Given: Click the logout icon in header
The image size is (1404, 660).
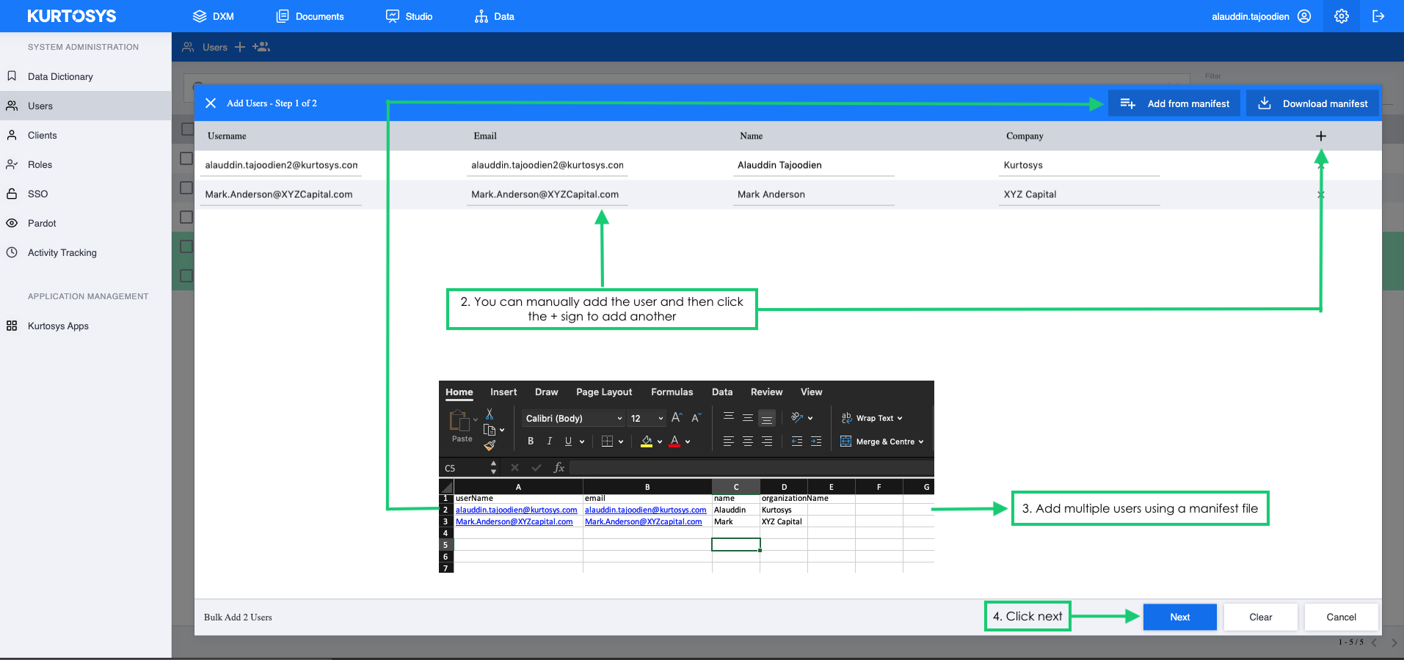Looking at the screenshot, I should pyautogui.click(x=1378, y=16).
